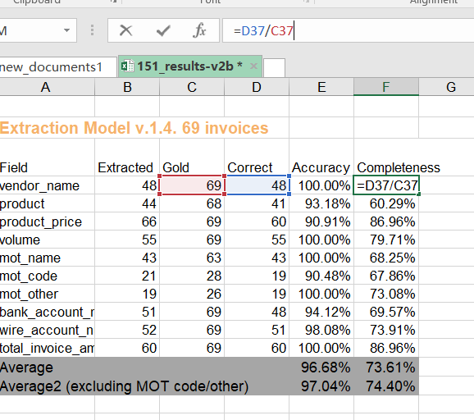
Task: Click the vendor_name Correct cell showing 48
Action: point(257,185)
